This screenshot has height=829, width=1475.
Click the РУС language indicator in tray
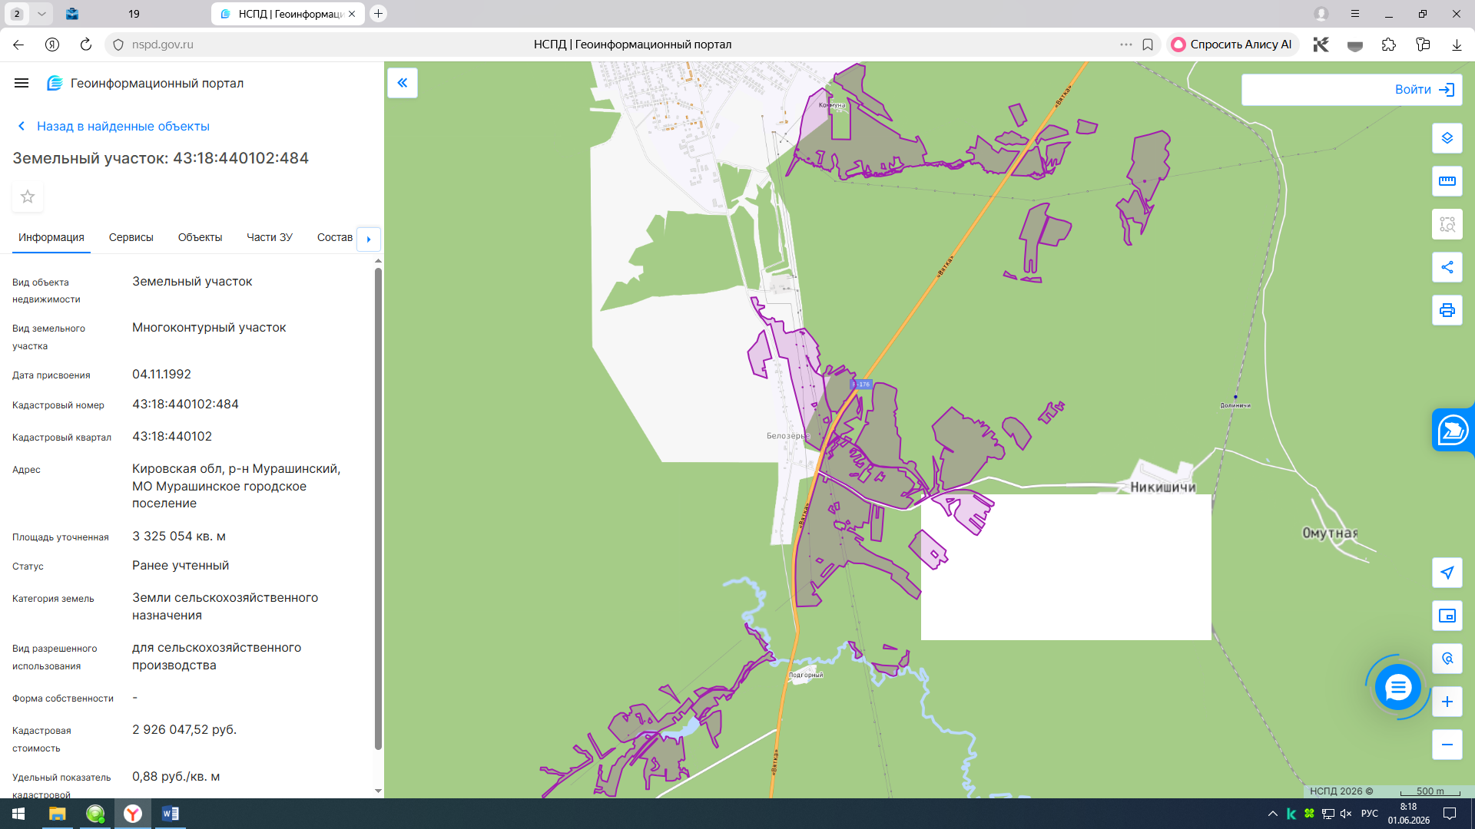coord(1369,814)
